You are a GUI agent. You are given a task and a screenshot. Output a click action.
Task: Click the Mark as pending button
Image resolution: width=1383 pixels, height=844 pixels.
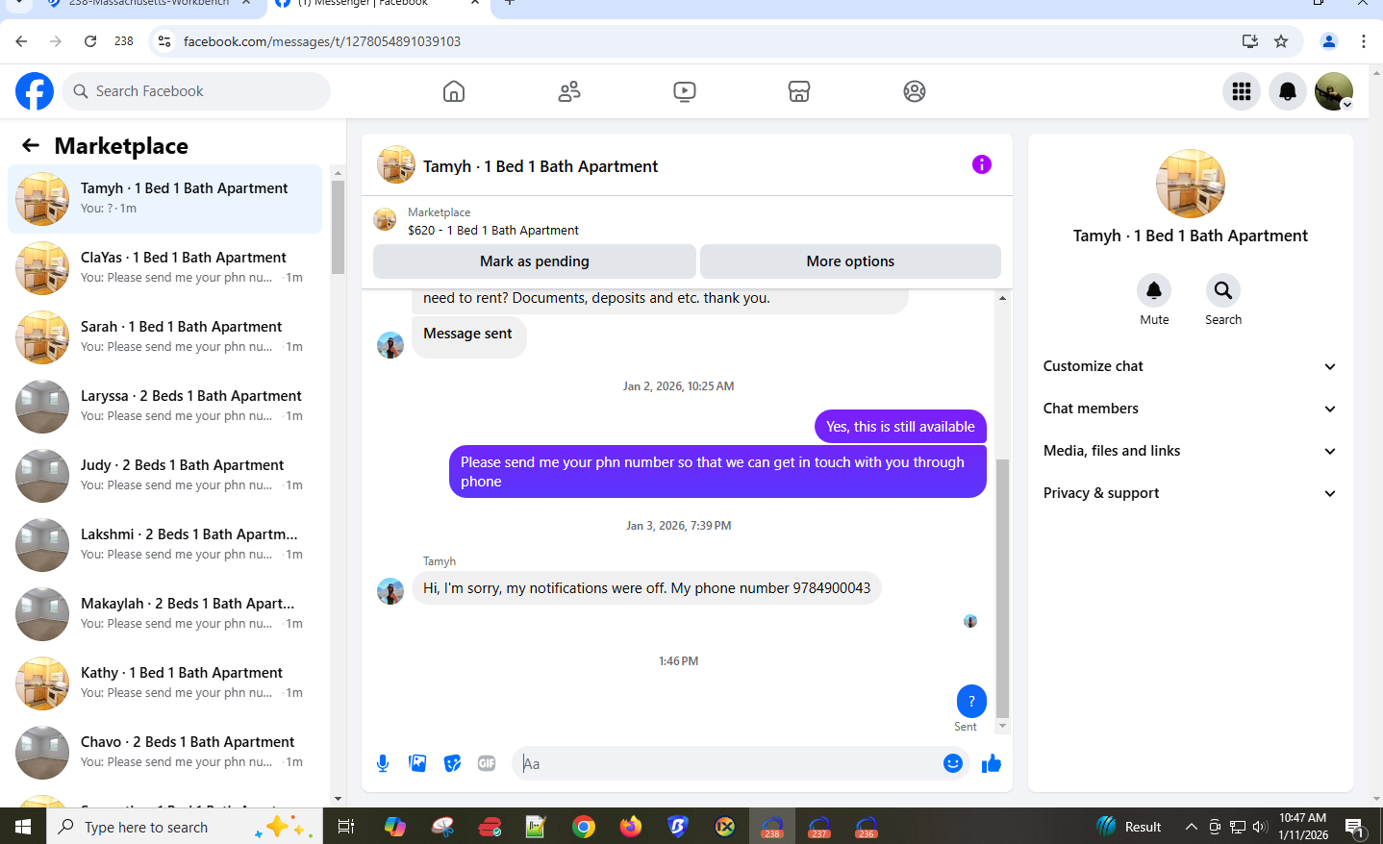pyautogui.click(x=535, y=261)
